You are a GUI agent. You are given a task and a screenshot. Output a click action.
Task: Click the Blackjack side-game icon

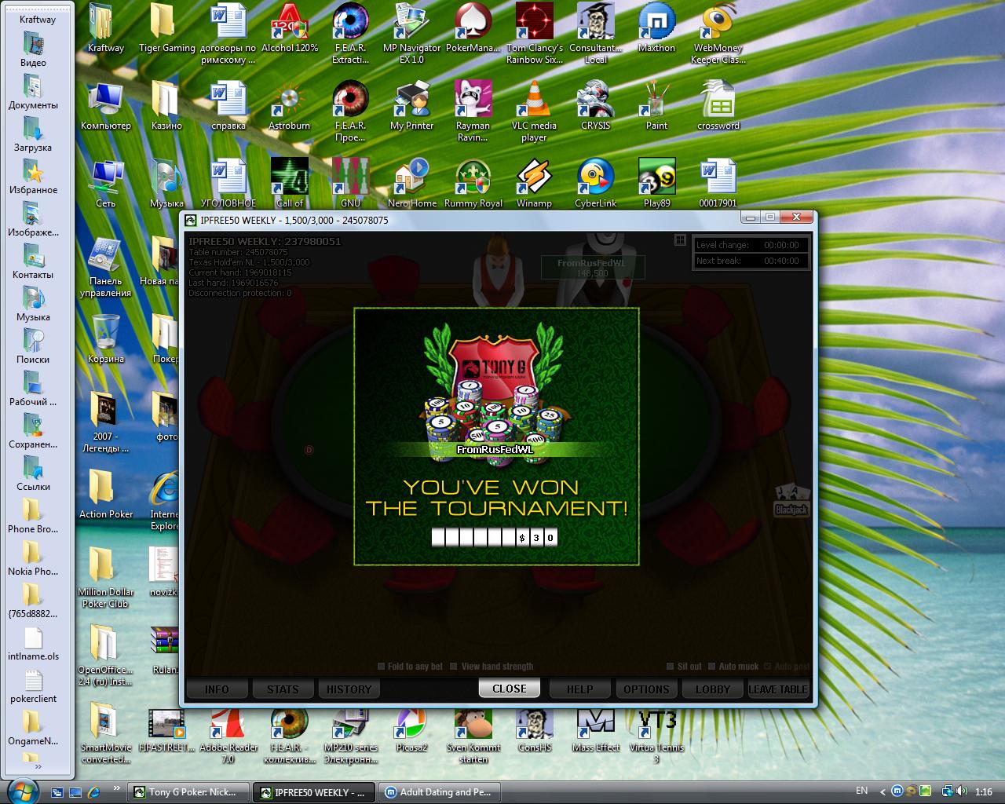tap(791, 500)
